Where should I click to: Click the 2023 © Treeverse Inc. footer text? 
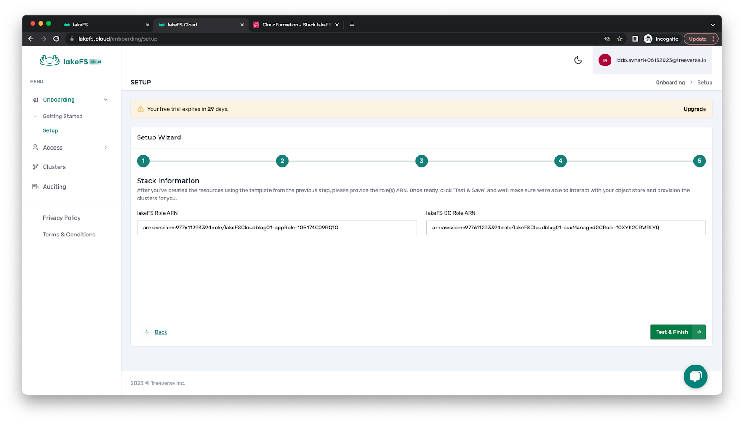click(158, 383)
